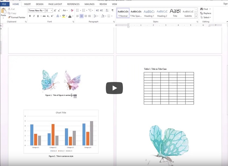Apply the Heading 1 style

pyautogui.click(x=149, y=13)
